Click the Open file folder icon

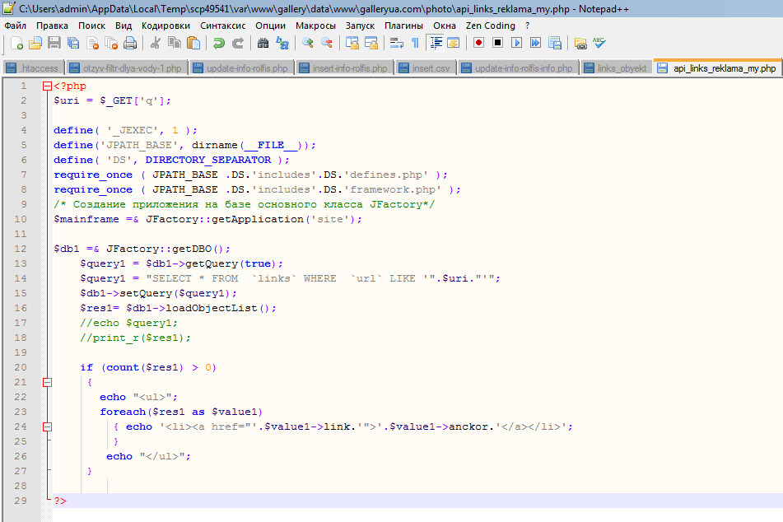pyautogui.click(x=35, y=44)
